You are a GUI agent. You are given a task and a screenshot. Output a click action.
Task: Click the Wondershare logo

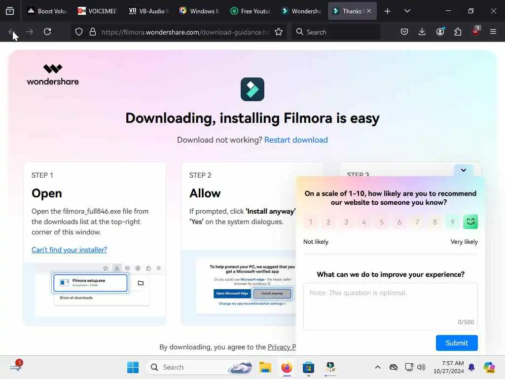coord(53,75)
